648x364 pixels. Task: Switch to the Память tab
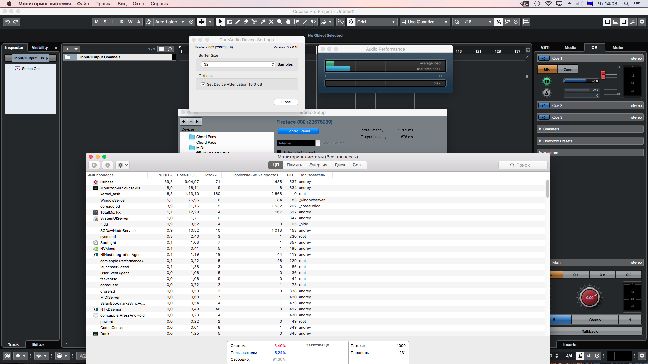coord(294,165)
